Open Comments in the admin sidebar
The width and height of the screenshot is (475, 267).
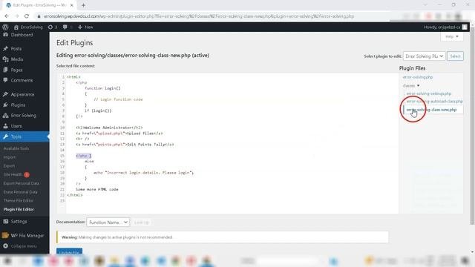[x=22, y=81]
